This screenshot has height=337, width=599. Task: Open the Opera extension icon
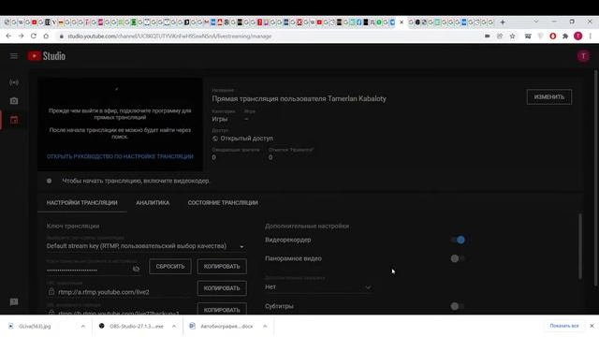(x=553, y=36)
